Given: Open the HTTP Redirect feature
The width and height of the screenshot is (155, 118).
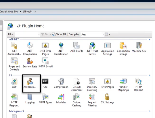Looking at the screenshot, I should click(139, 85).
